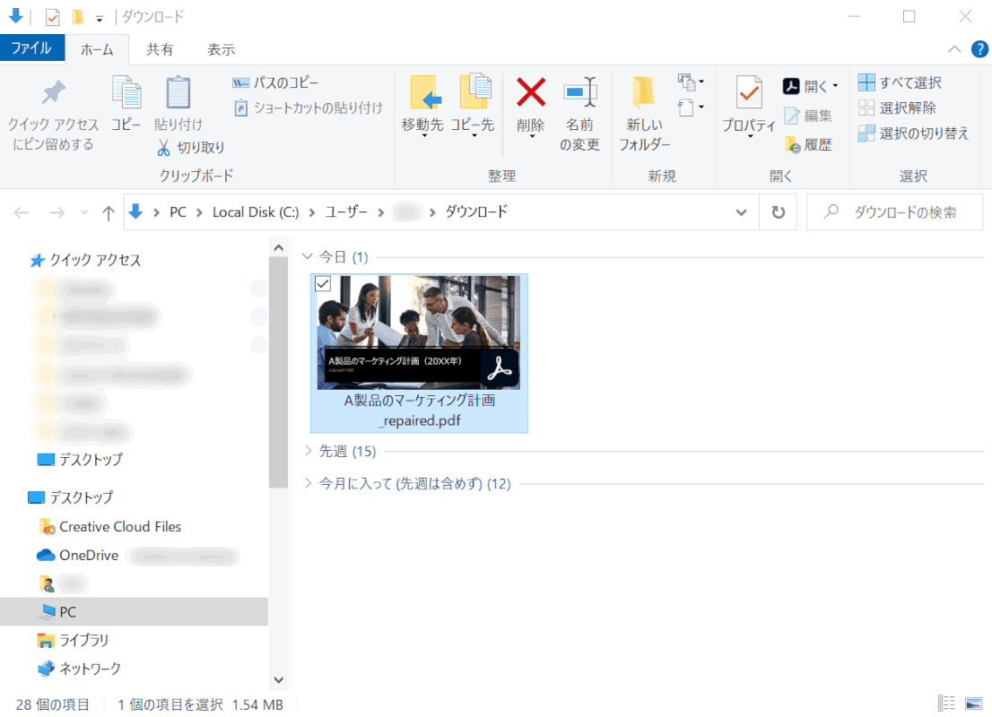Image resolution: width=992 pixels, height=717 pixels.
Task: Click the Cut (切り取り) scissors icon
Action: pyautogui.click(x=164, y=147)
